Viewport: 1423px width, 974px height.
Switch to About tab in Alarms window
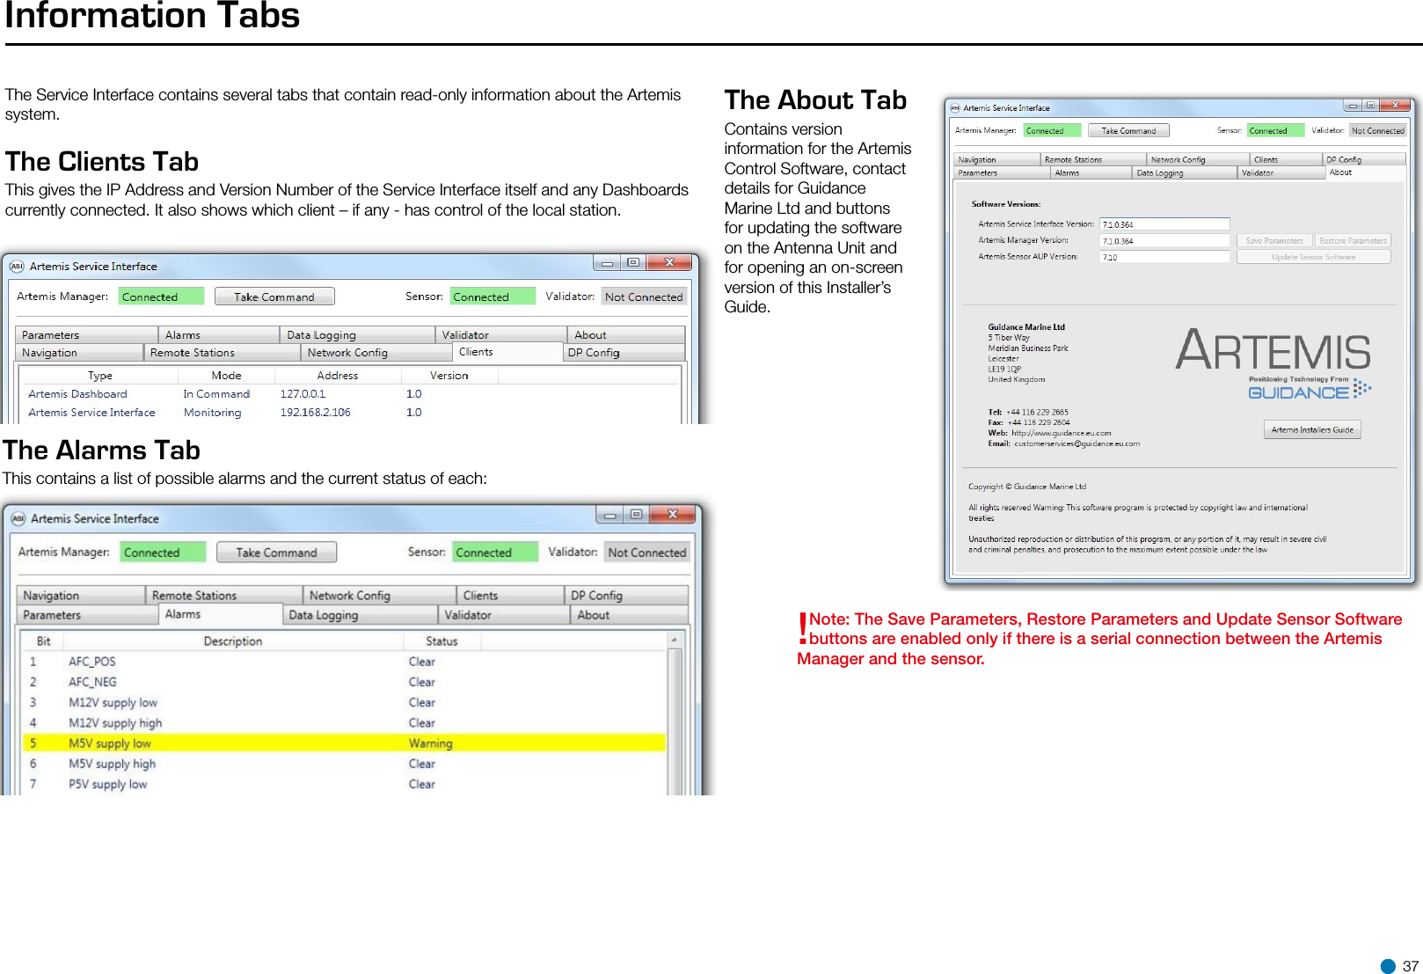tap(630, 615)
